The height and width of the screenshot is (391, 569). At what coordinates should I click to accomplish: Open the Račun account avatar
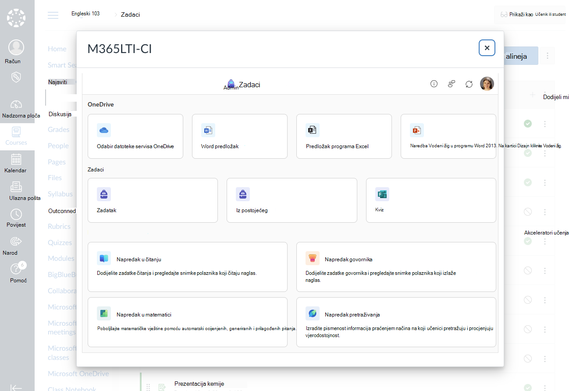16,47
